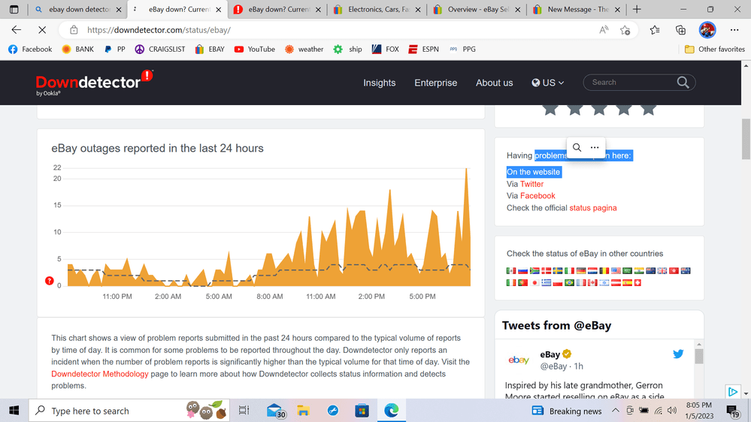Open the Enterprise menu item
751x422 pixels.
pyautogui.click(x=436, y=83)
